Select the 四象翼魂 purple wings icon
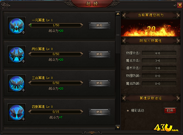 pyautogui.click(x=17, y=113)
